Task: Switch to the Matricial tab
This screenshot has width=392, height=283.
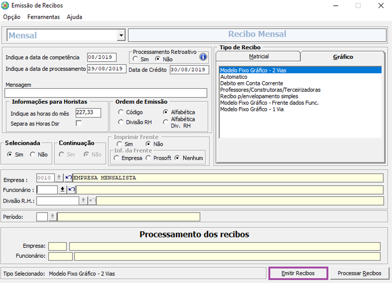Action: (x=258, y=57)
